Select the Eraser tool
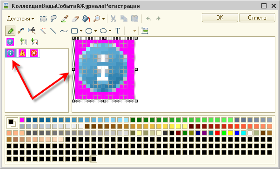The width and height of the screenshot is (280, 169). (75, 19)
